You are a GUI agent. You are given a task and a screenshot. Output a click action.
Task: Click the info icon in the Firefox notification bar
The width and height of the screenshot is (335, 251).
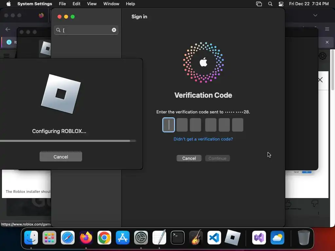(9, 42)
